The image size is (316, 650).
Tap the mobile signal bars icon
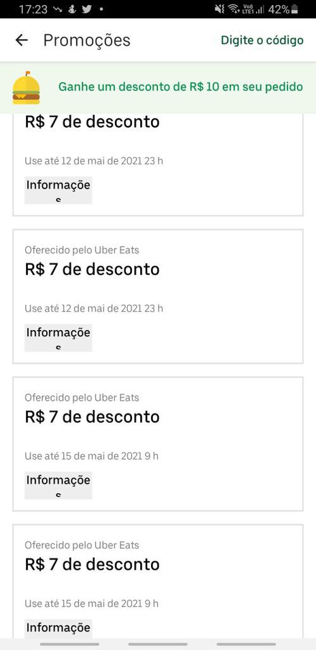click(260, 9)
